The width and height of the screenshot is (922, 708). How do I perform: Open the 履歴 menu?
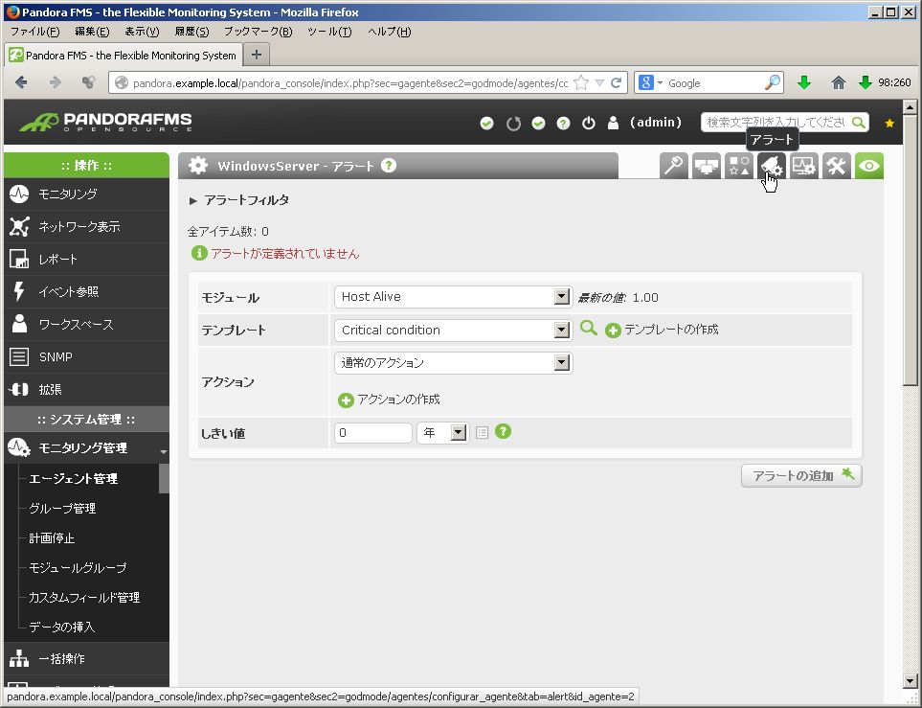[x=191, y=32]
